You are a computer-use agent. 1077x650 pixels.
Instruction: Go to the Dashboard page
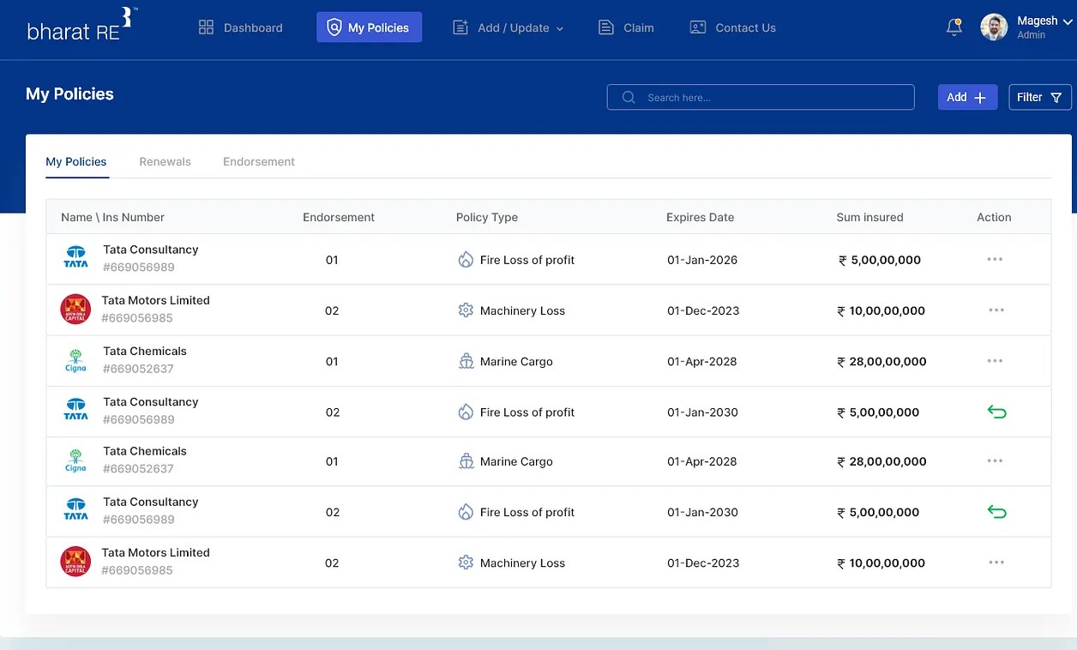click(x=240, y=27)
